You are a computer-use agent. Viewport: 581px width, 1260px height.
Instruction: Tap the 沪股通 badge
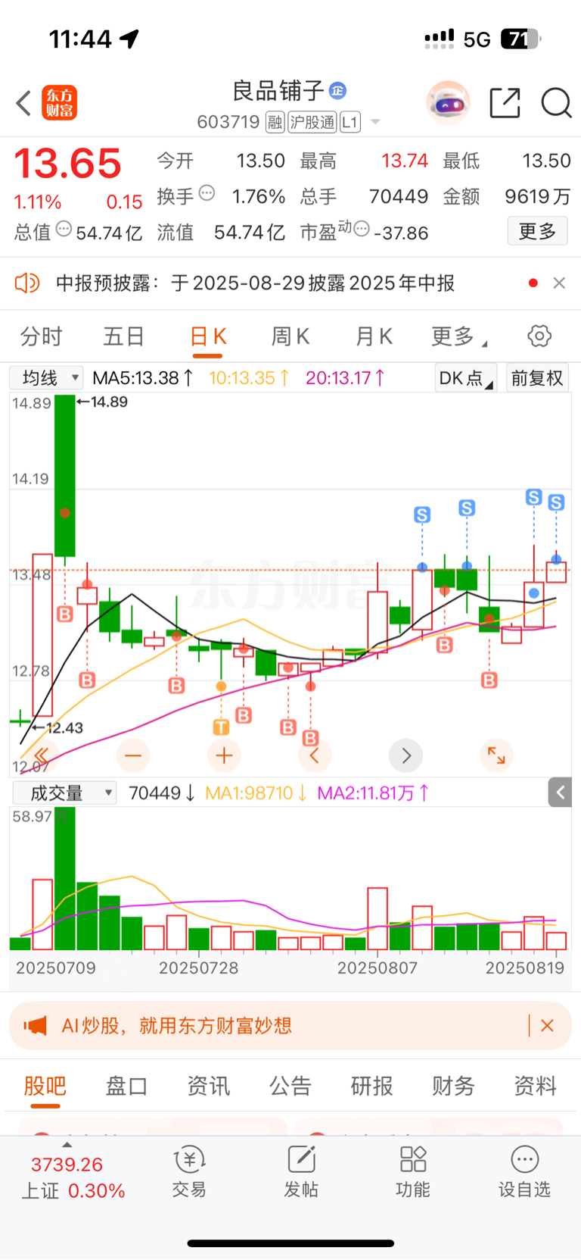[312, 122]
